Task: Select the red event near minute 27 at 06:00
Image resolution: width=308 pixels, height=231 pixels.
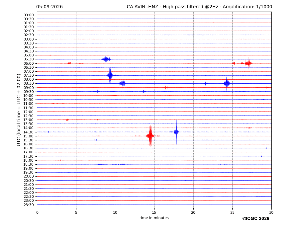Action: tap(249, 63)
